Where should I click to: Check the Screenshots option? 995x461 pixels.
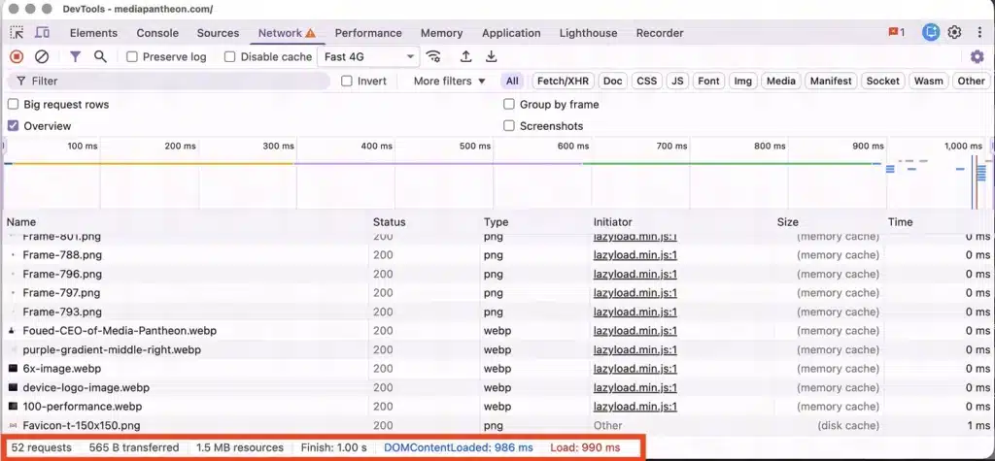509,126
